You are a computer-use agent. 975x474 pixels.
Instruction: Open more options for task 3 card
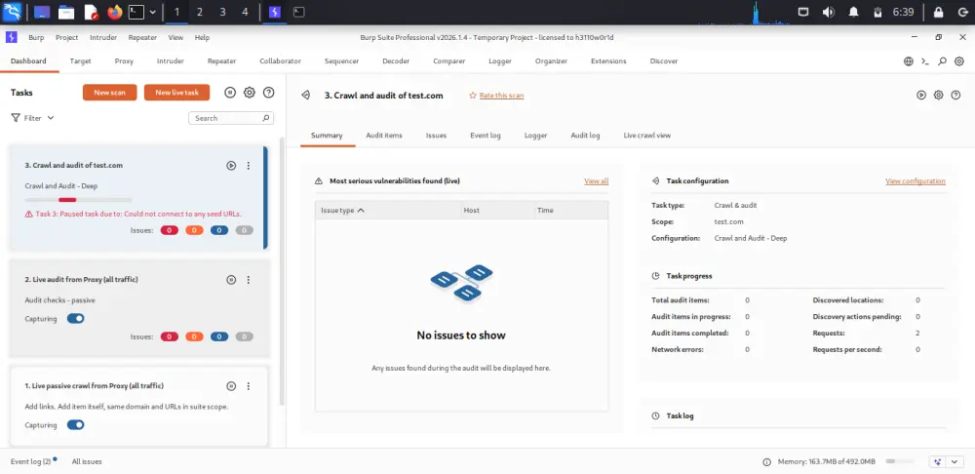(248, 166)
